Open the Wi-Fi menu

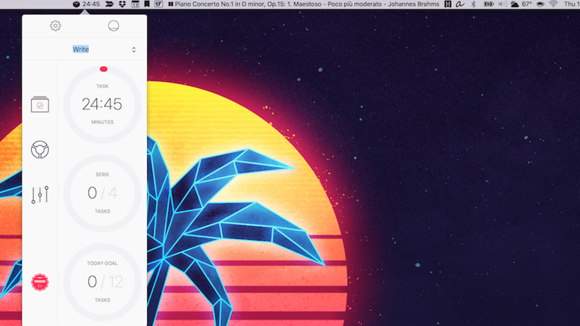click(x=553, y=4)
